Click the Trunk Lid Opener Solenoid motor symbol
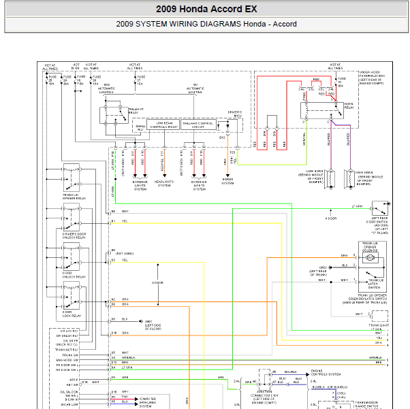Viewport: 410px width, 409px height. pyautogui.click(x=370, y=258)
